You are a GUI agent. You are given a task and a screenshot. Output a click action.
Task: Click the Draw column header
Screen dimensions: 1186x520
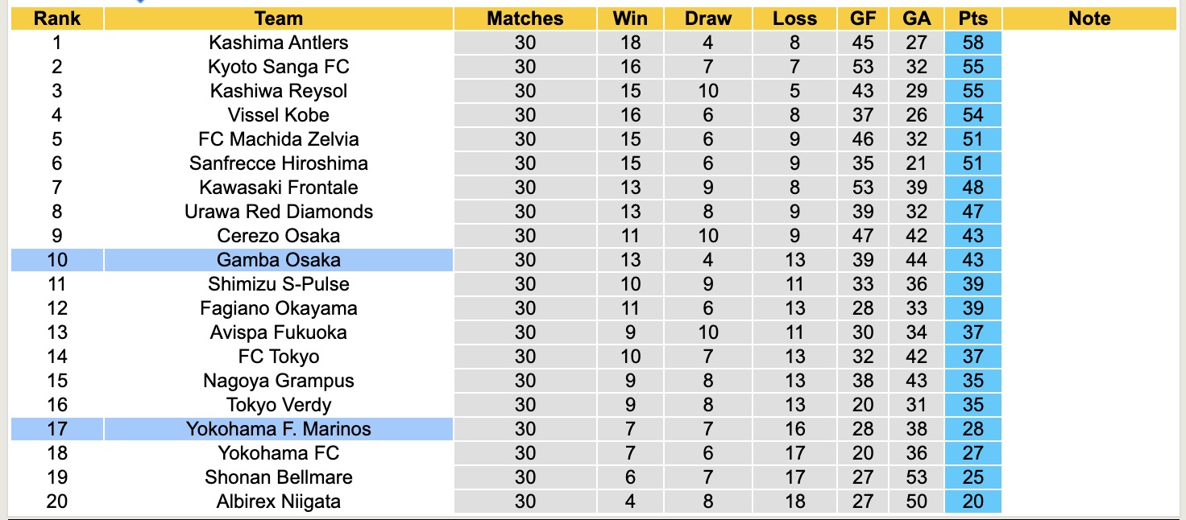pyautogui.click(x=707, y=19)
